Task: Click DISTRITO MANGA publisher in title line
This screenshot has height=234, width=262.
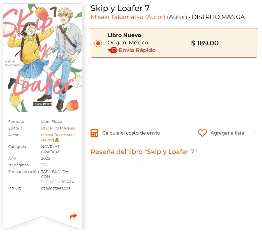Action: point(218,17)
